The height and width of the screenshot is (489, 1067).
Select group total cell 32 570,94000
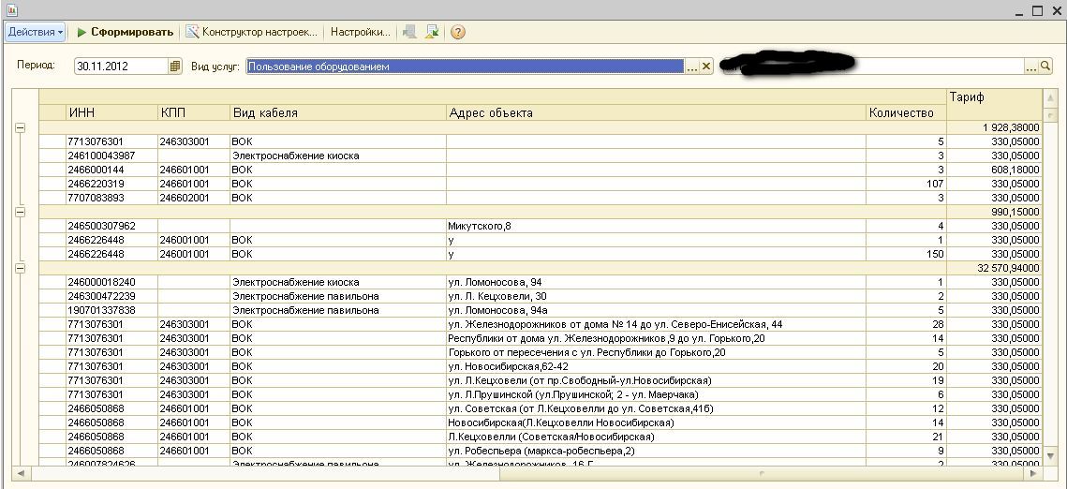[994, 269]
